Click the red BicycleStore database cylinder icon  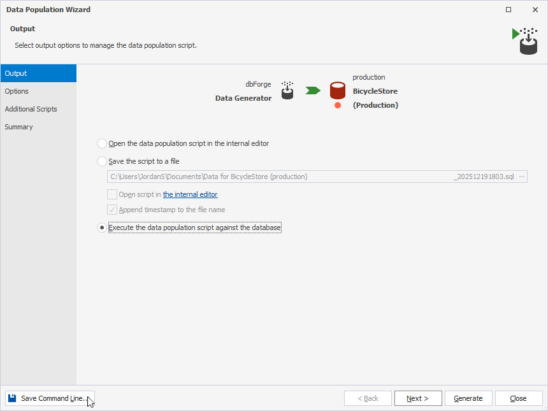pyautogui.click(x=338, y=90)
